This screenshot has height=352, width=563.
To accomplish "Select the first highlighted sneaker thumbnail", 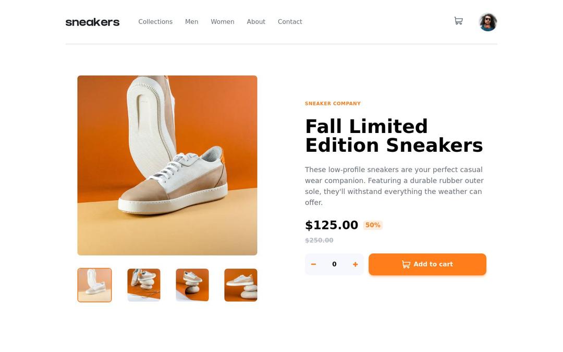I will (x=94, y=285).
